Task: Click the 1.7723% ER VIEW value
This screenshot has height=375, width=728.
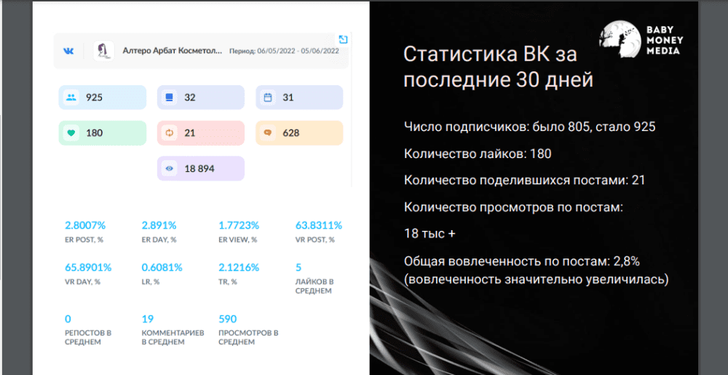Action: [x=239, y=226]
